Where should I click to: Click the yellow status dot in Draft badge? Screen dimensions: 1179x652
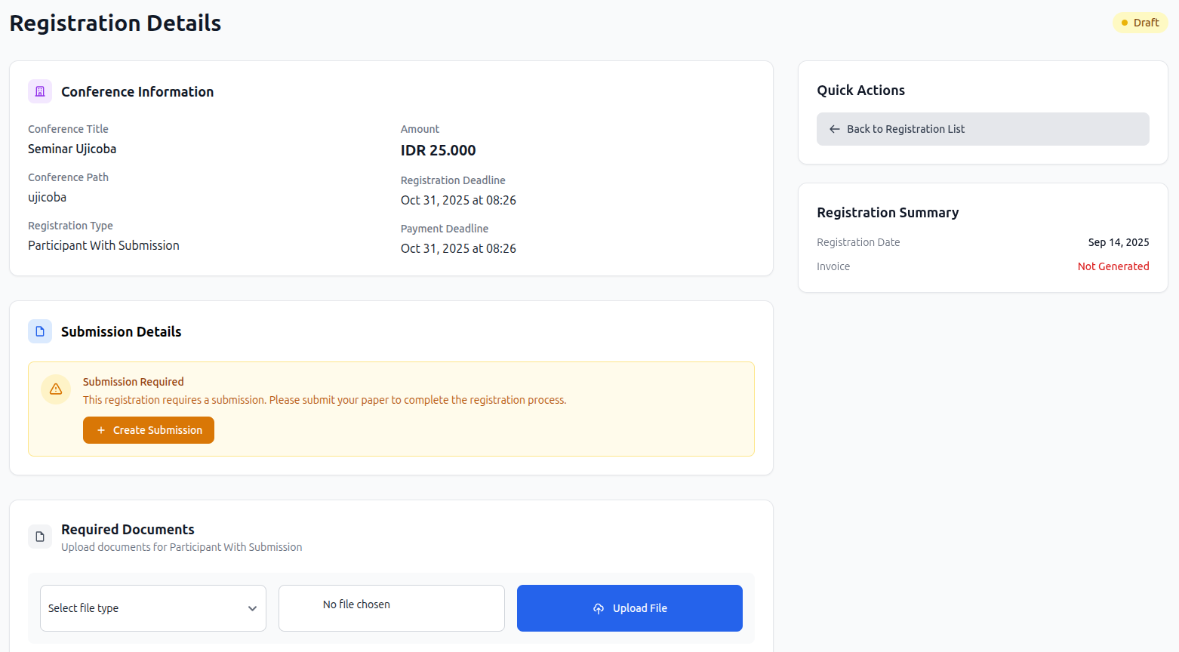[1125, 23]
